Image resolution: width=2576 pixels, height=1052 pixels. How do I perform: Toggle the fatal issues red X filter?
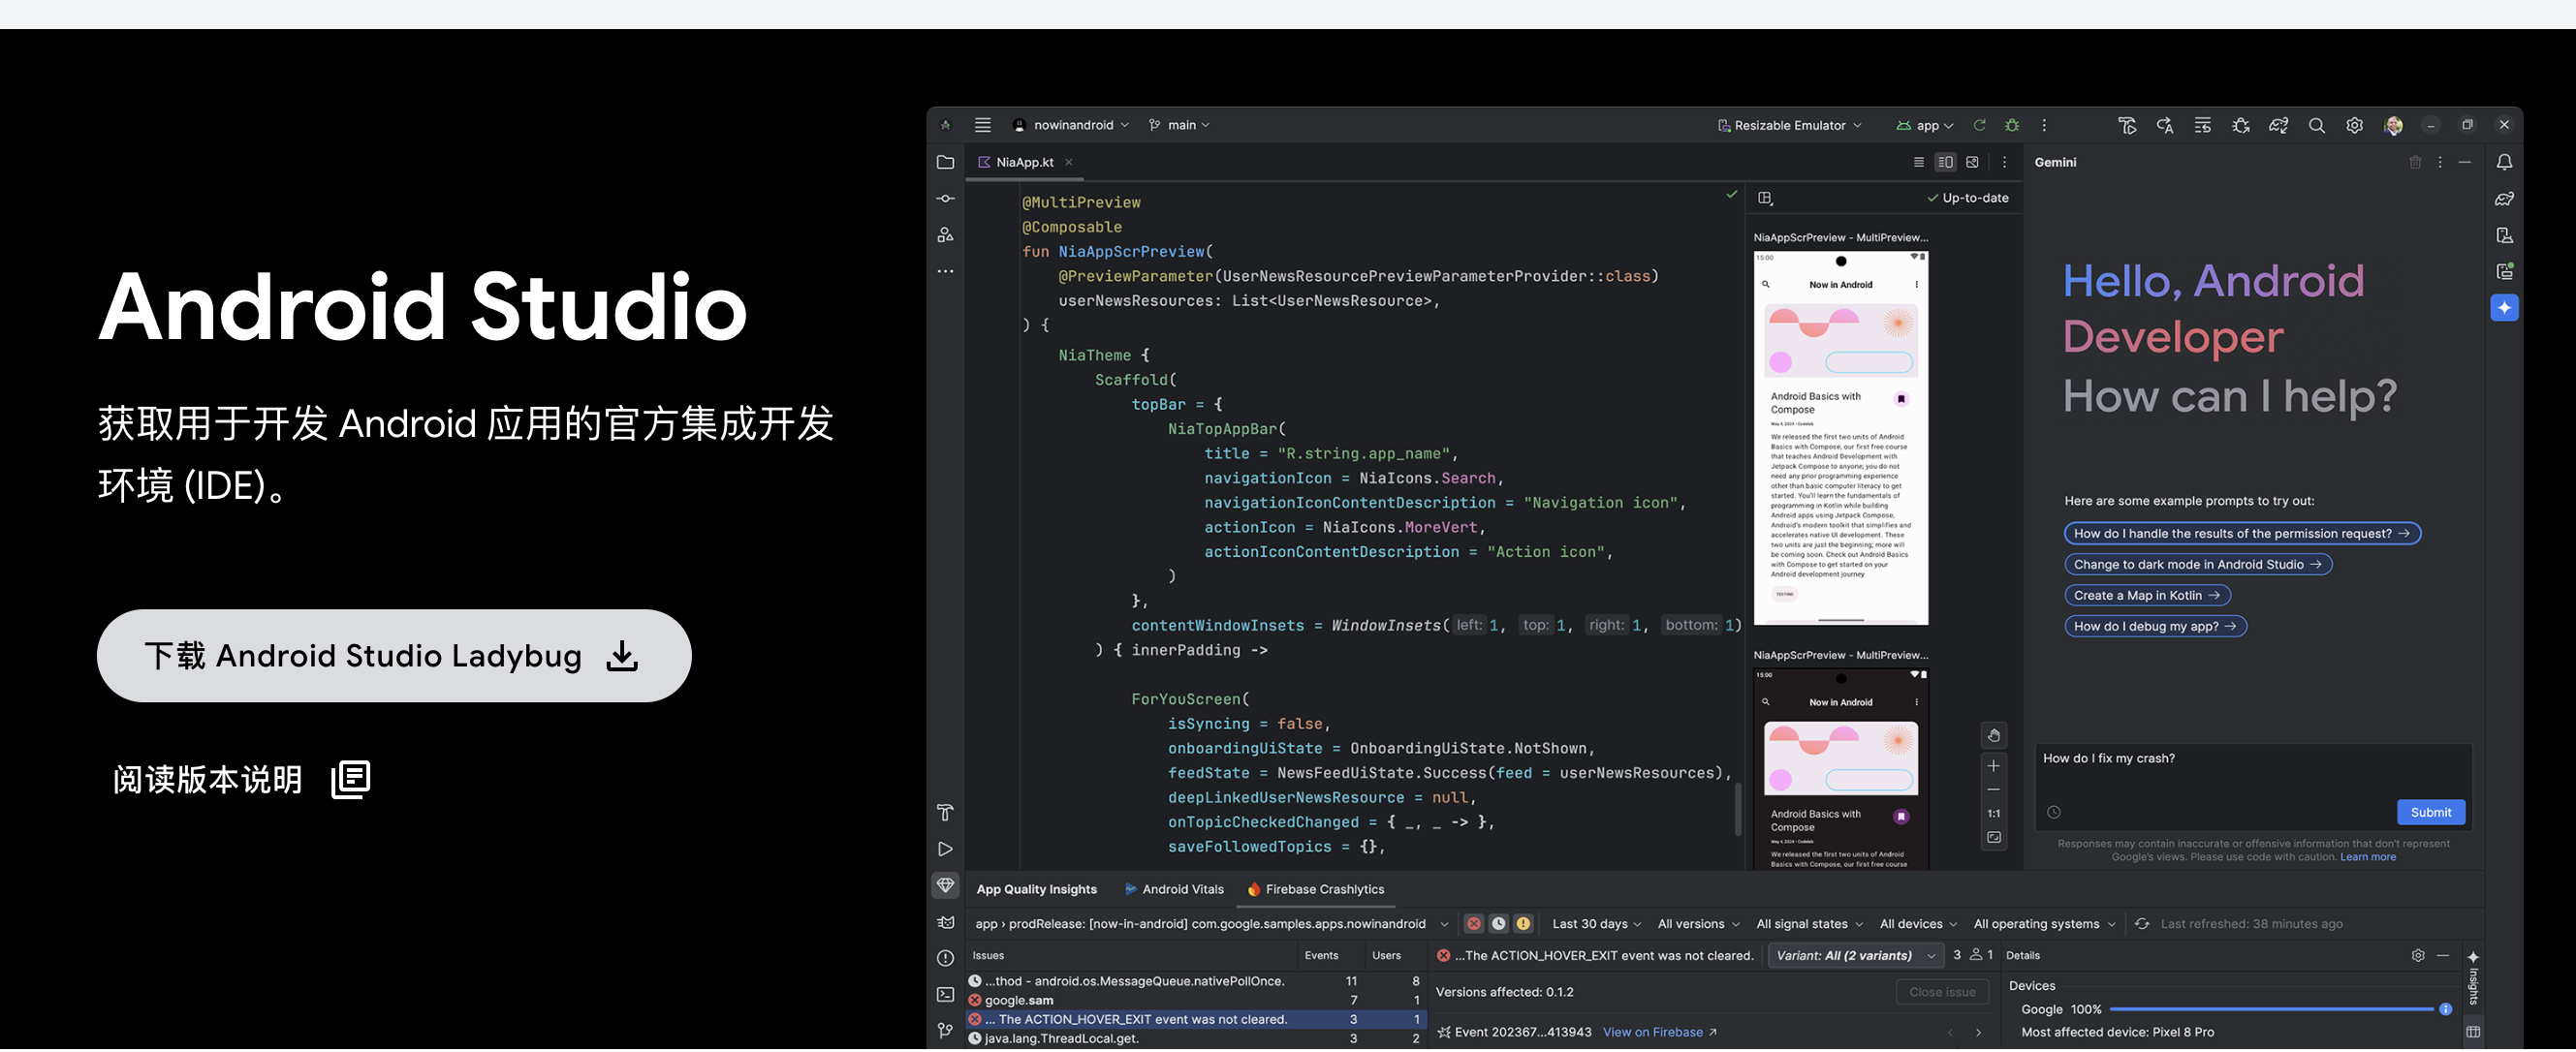pyautogui.click(x=1473, y=924)
